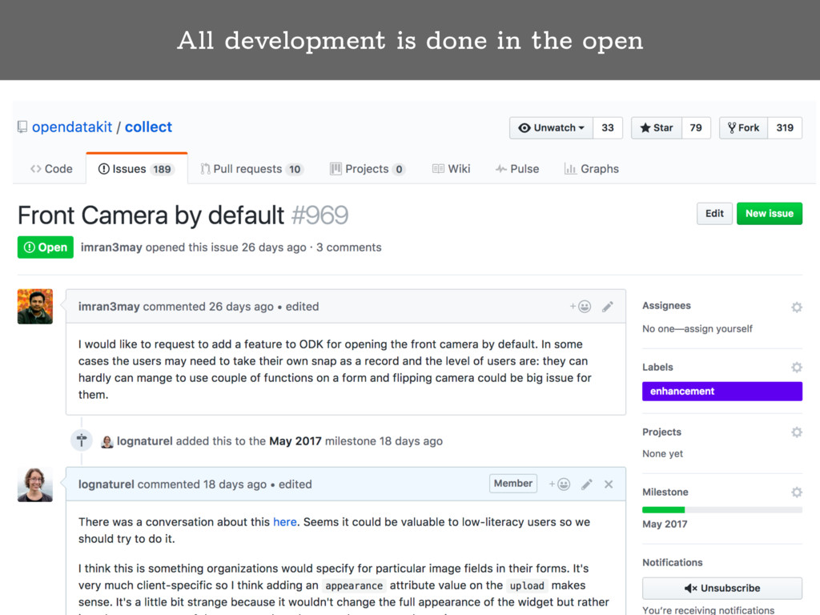Select the Issues tab
Image resolution: width=820 pixels, height=615 pixels.
pos(136,169)
